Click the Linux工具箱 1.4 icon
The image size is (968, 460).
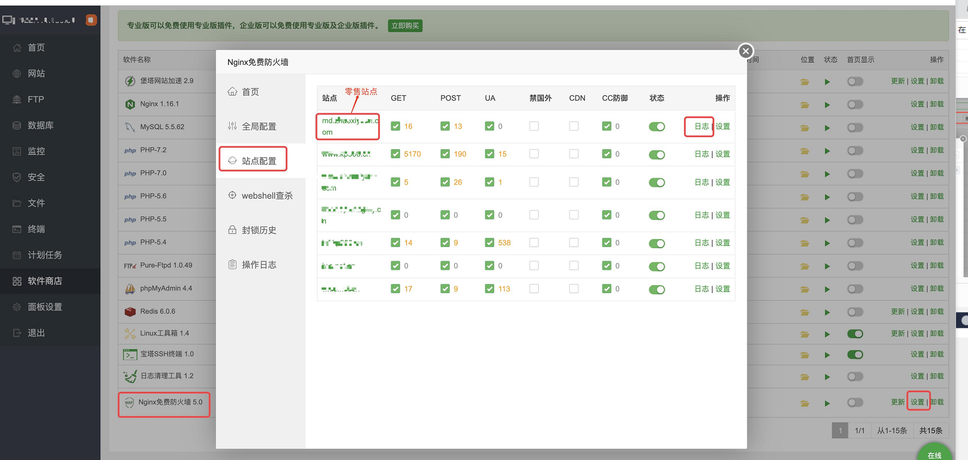point(130,334)
